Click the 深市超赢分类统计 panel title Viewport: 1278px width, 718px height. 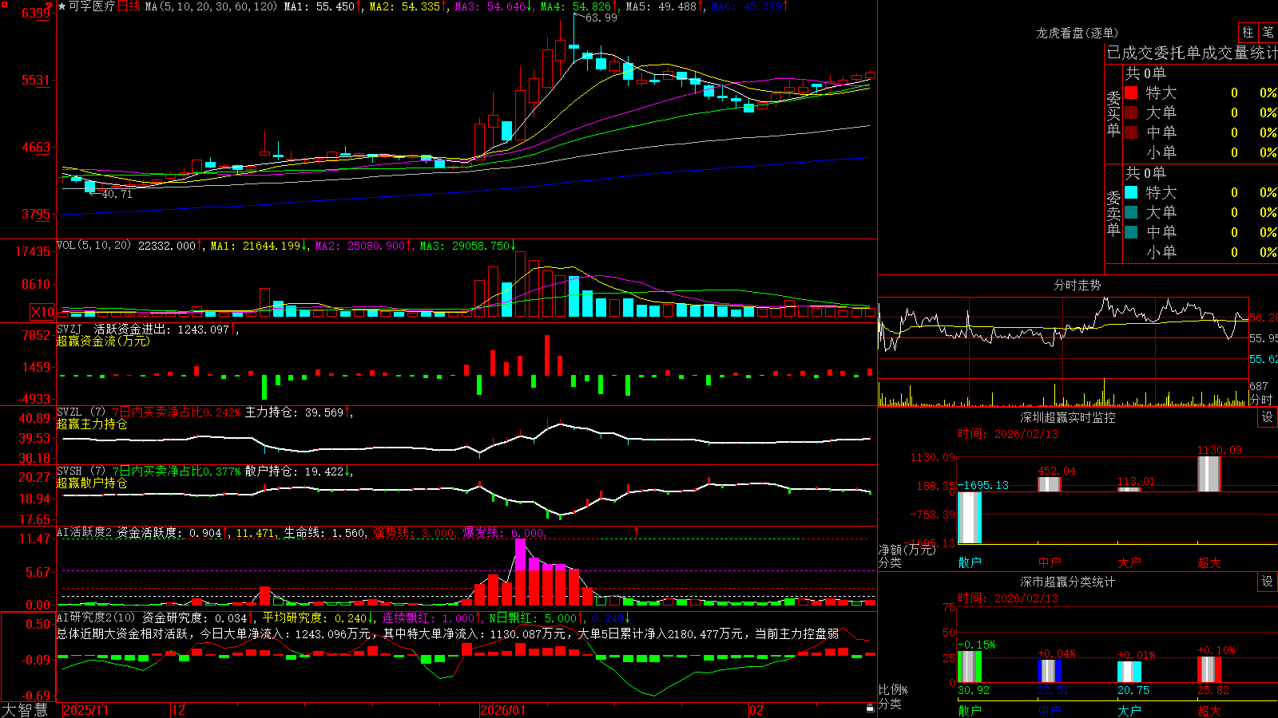click(1067, 582)
